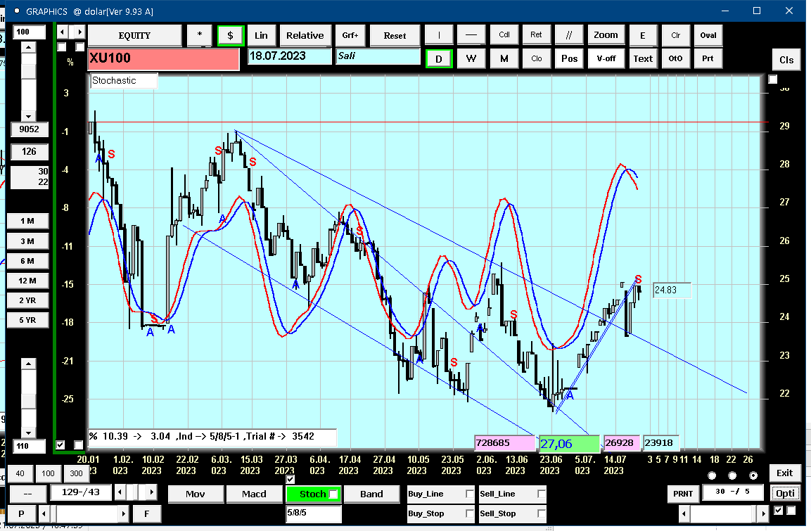This screenshot has width=811, height=531.
Task: Click the bottom-right horizontal scrollbar track
Action: coord(723,513)
